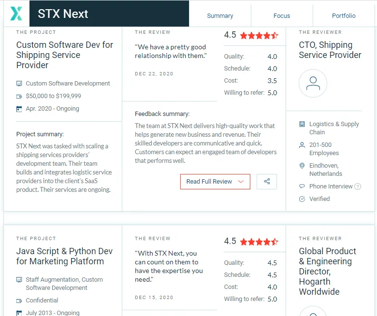Click CTO, Shipping Service Provider reviewer title
The image size is (377, 316).
tap(330, 50)
